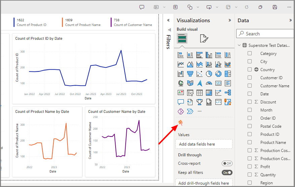Click the 1622 Count of Product ID card
The width and height of the screenshot is (295, 187).
click(x=30, y=22)
